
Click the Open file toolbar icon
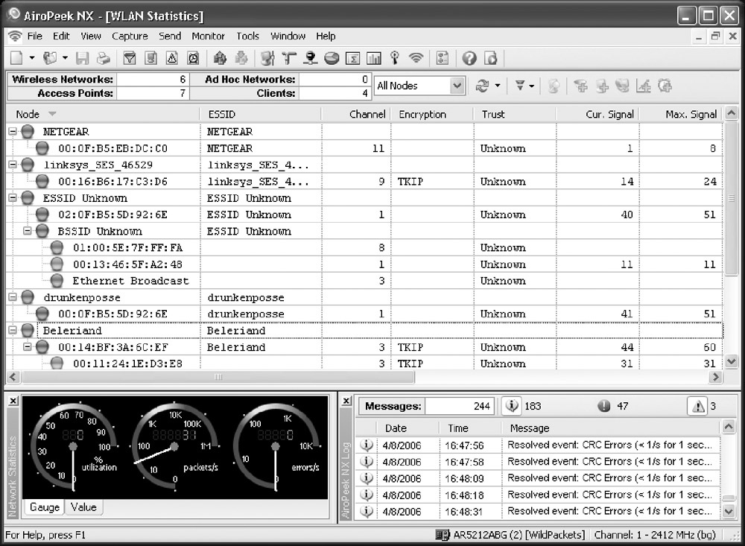pos(50,58)
